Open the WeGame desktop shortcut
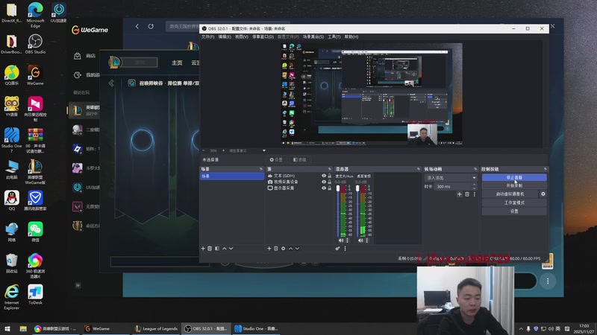597x335 pixels. (35, 75)
